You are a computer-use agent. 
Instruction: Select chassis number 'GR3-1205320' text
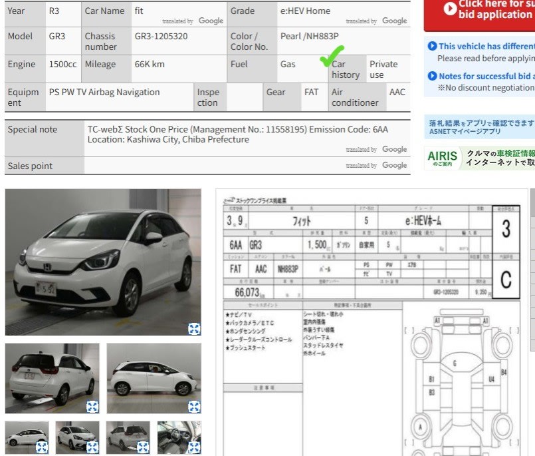click(161, 36)
